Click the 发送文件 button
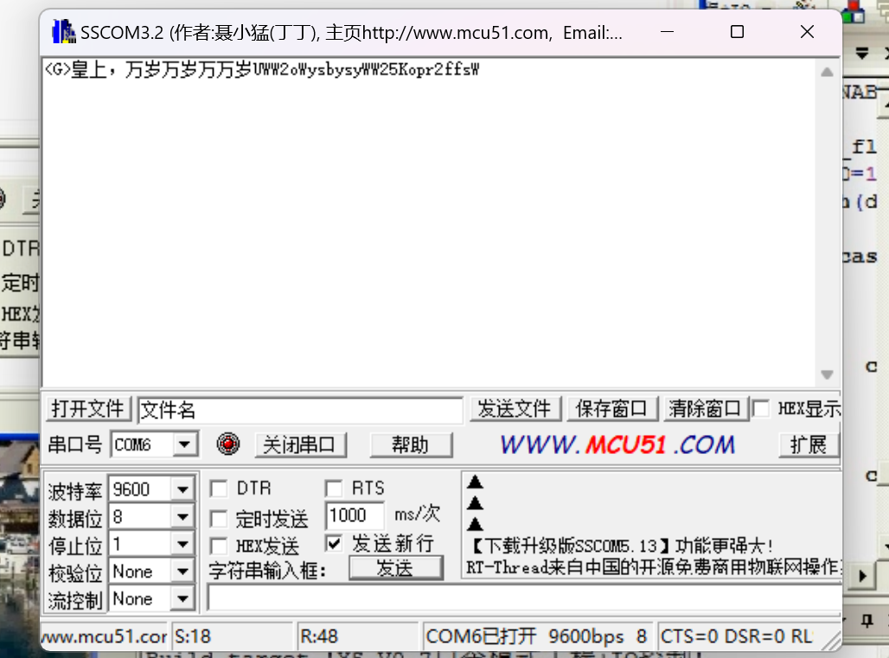 515,409
